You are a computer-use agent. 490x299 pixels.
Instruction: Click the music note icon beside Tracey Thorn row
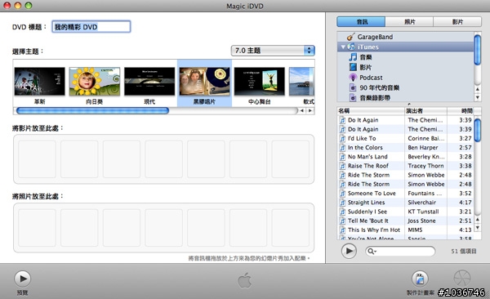342,166
